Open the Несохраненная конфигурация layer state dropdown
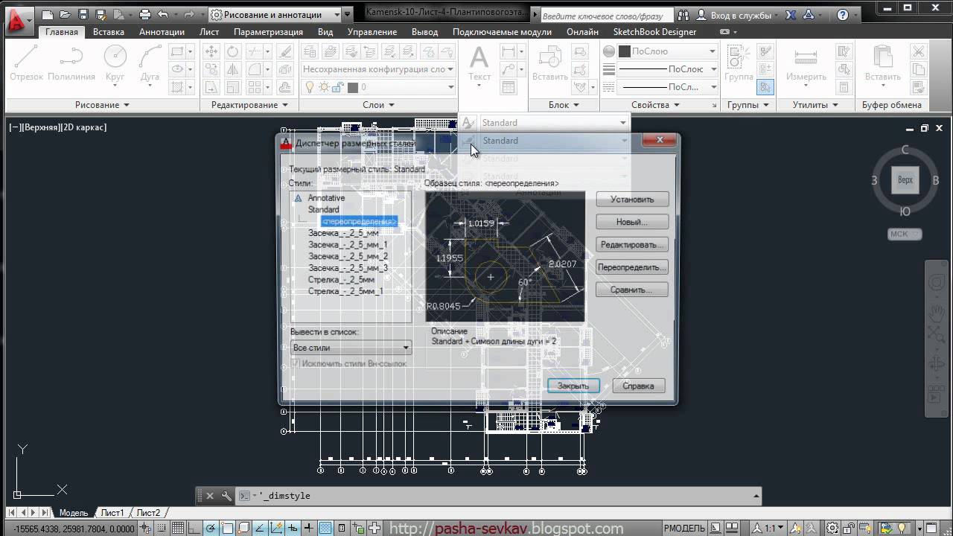 379,69
